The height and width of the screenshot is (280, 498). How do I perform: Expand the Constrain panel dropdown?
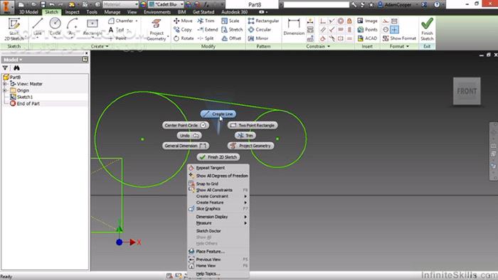[329, 46]
